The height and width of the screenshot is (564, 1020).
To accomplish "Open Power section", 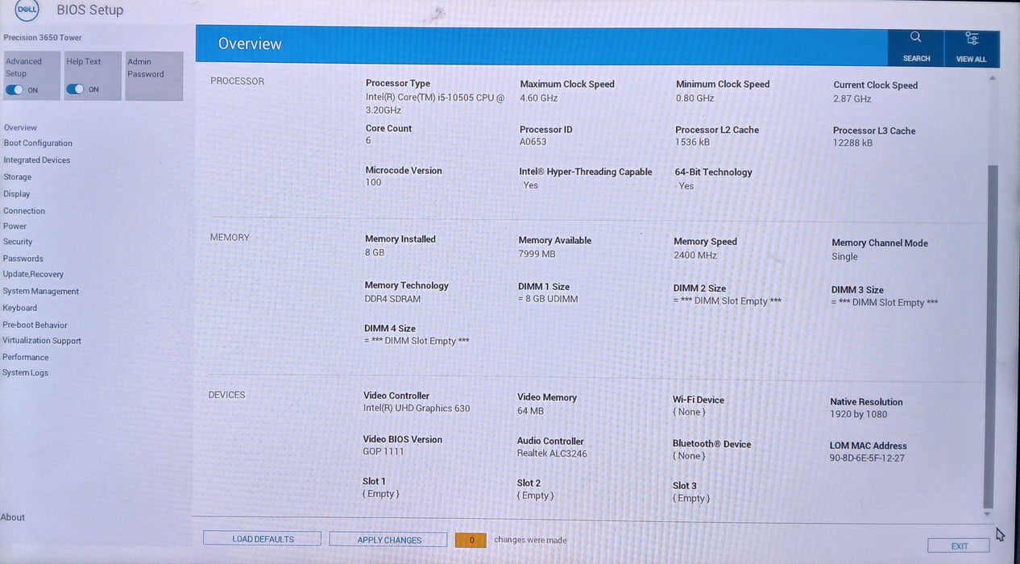I will [x=15, y=226].
